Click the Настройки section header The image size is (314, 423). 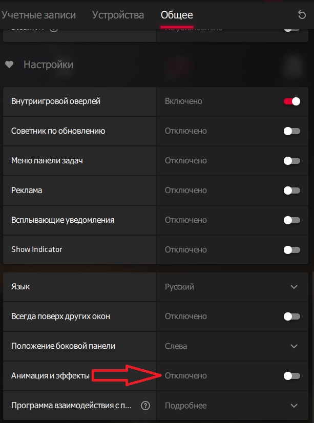48,65
